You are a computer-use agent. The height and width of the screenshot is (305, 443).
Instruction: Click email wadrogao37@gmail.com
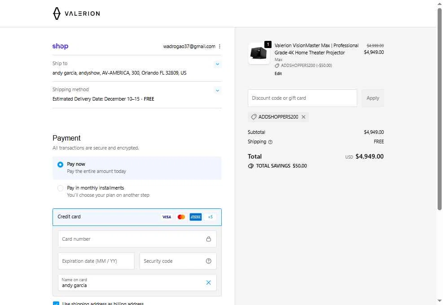point(189,46)
